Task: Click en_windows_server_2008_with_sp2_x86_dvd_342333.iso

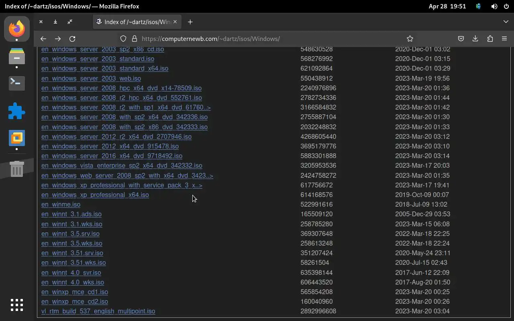Action: (124, 127)
